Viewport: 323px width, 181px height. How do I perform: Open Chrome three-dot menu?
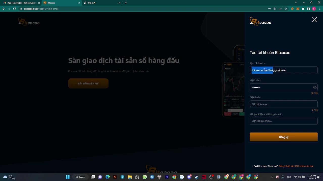319,9
